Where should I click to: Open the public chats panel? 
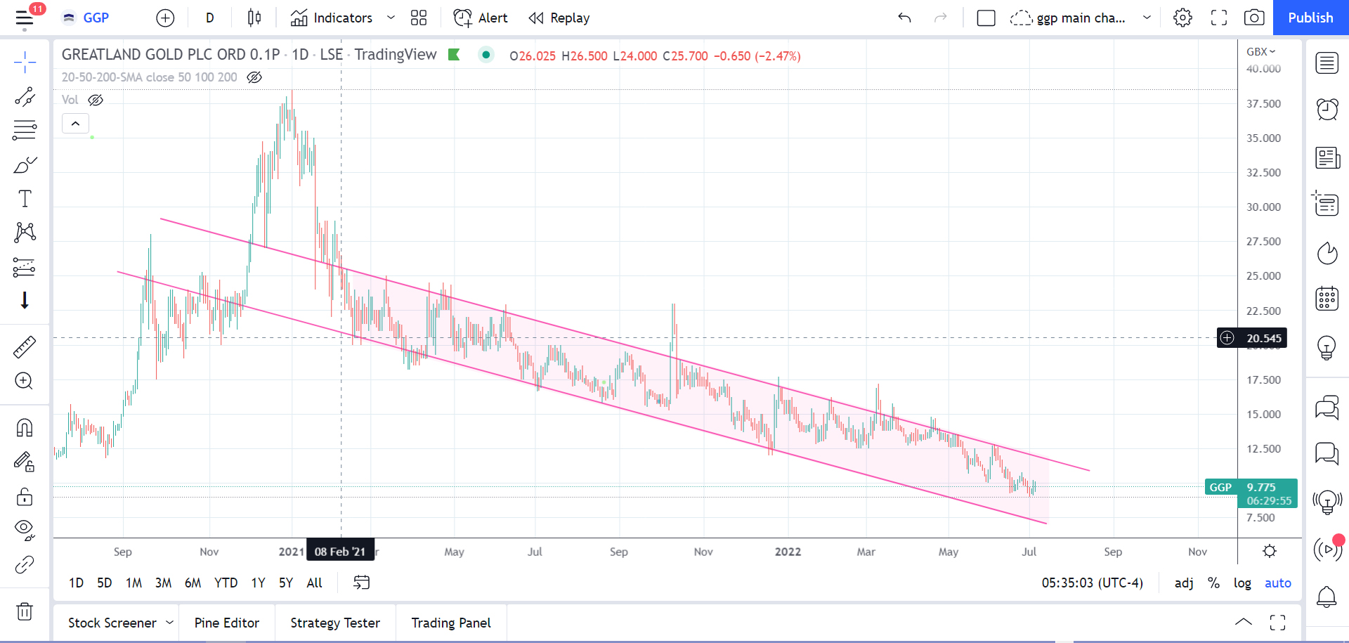tap(1327, 408)
